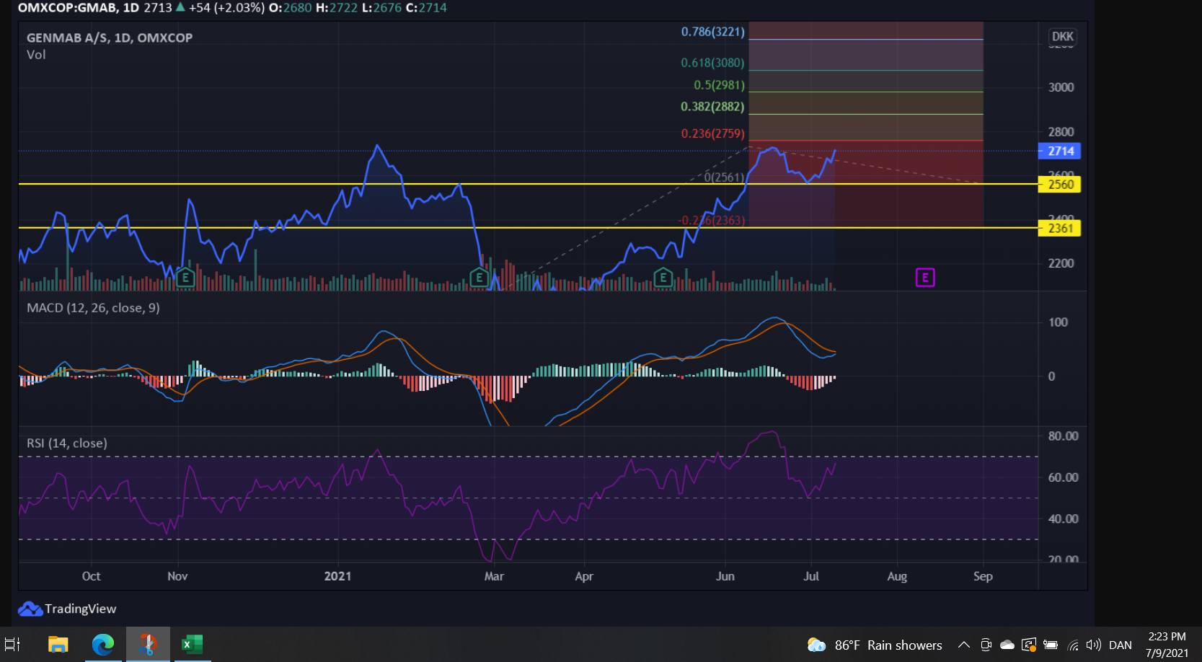Click the DKK currency label
This screenshot has height=662, width=1202.
point(1062,37)
